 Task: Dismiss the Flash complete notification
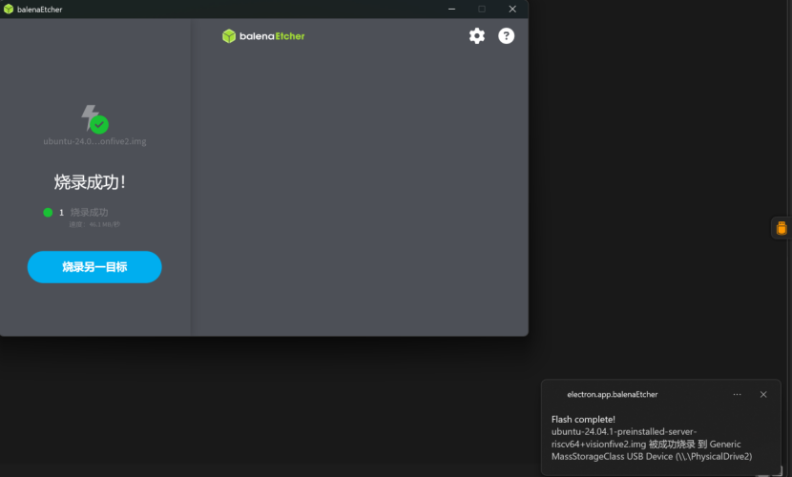pyautogui.click(x=762, y=394)
